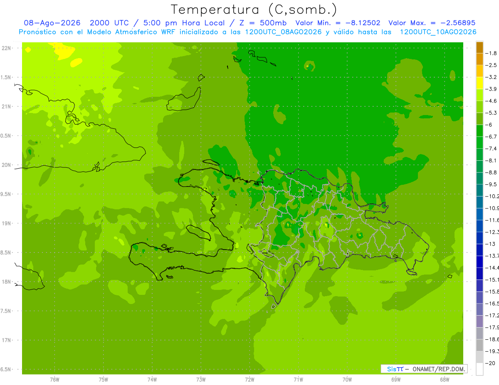Click the '-16.5' colorbar label

point(492,304)
